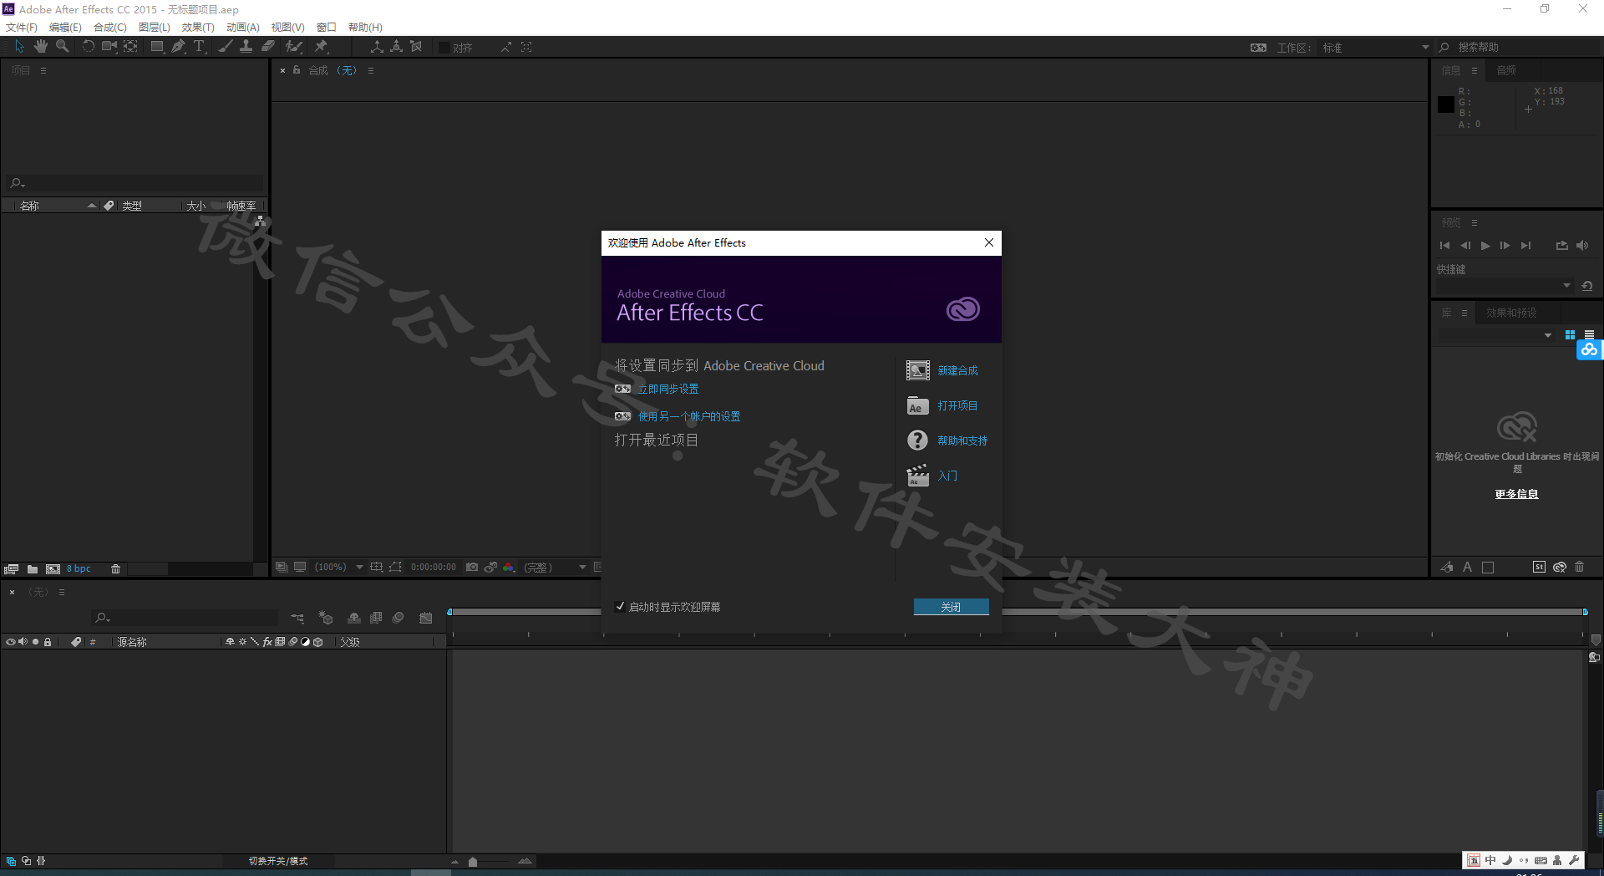The height and width of the screenshot is (876, 1604).
Task: Click 打开项目 in welcome dialog
Action: [957, 405]
